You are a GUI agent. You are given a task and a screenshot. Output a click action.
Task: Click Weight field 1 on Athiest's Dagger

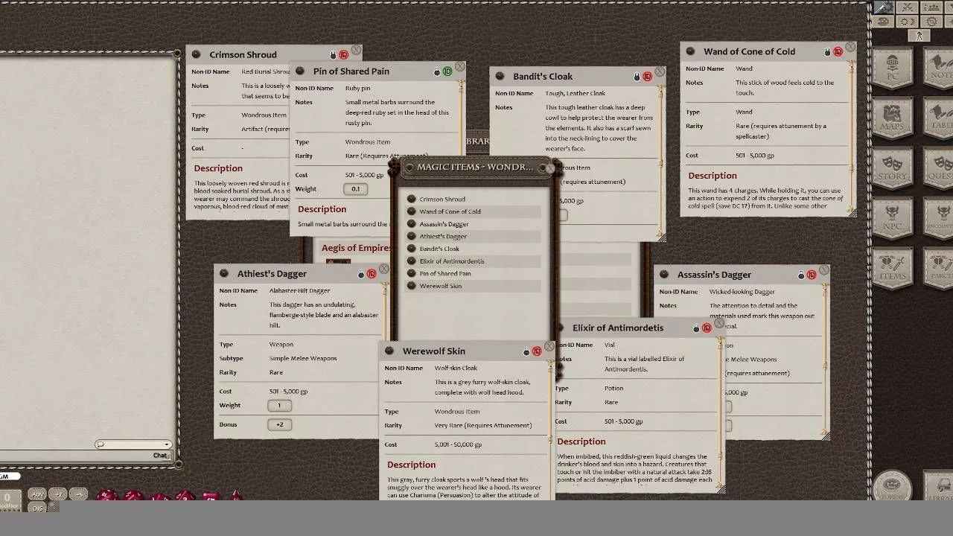point(279,406)
